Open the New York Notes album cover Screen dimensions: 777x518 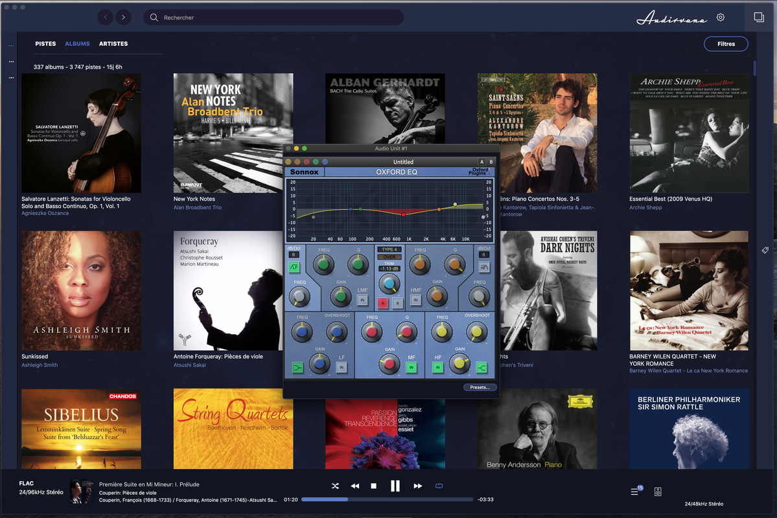click(x=233, y=133)
